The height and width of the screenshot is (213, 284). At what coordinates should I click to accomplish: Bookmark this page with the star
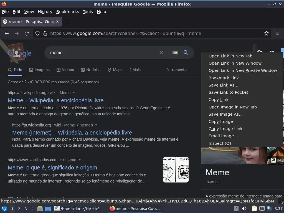coord(266,33)
